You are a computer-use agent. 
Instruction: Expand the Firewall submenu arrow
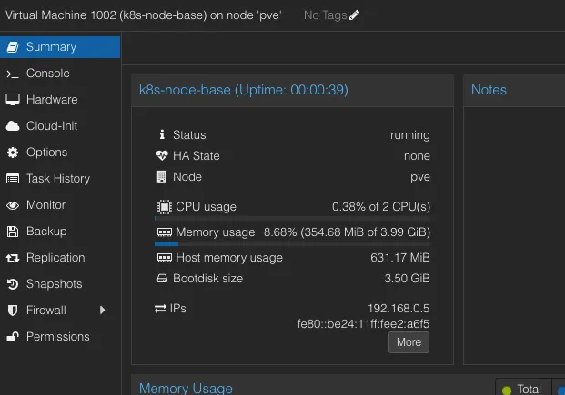[x=103, y=311]
